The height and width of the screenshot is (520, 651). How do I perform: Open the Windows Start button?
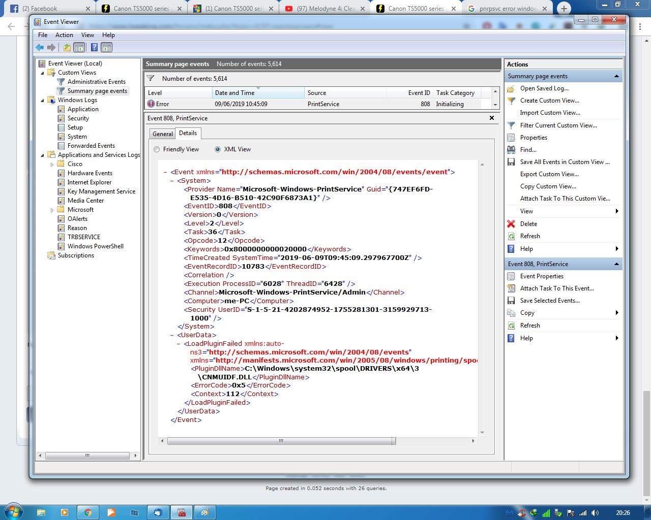(x=13, y=511)
